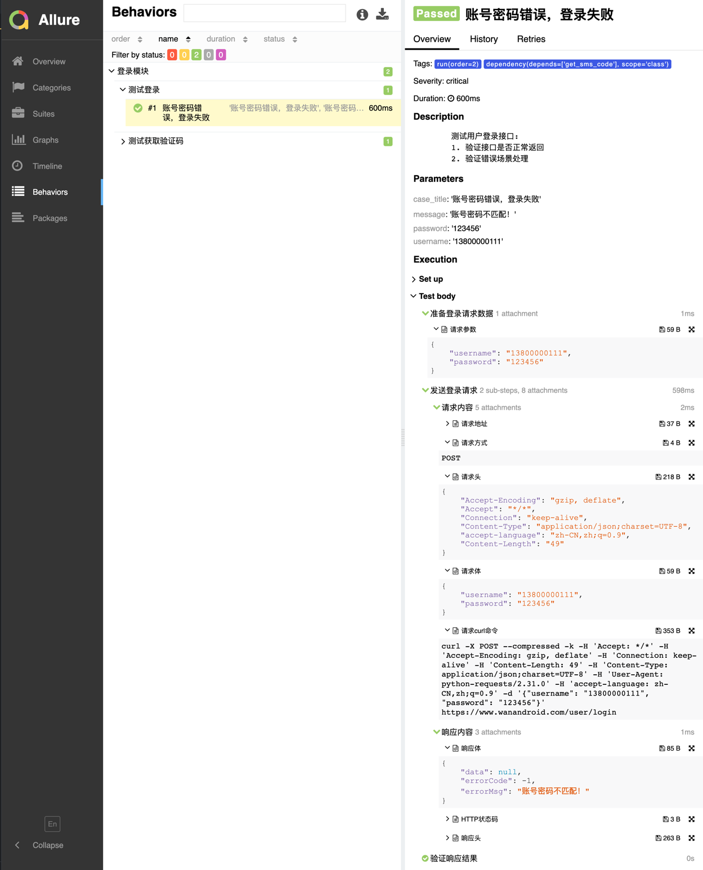Open 请求curl命令 attachment fullscreen icon

692,631
